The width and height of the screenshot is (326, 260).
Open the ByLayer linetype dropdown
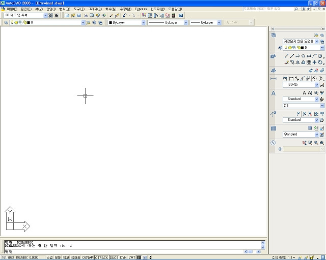click(185, 23)
